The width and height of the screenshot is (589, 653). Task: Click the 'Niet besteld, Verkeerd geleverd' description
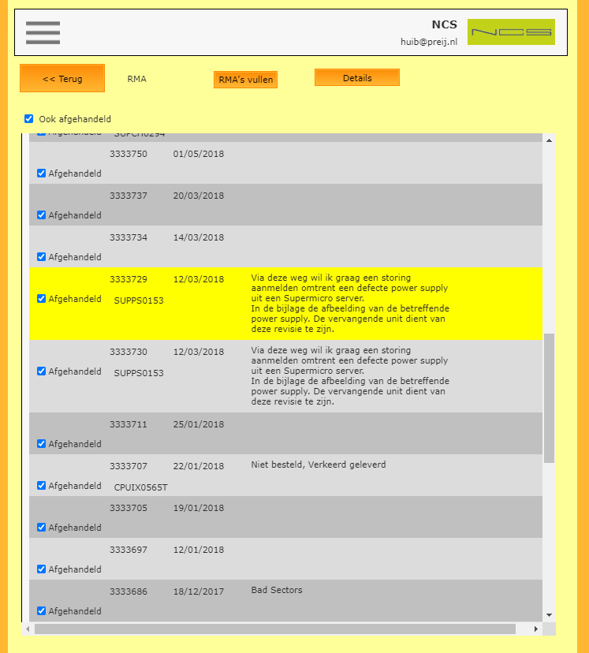coord(319,465)
